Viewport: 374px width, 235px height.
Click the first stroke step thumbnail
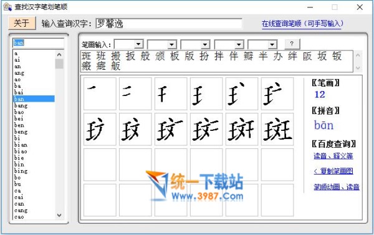coord(100,94)
